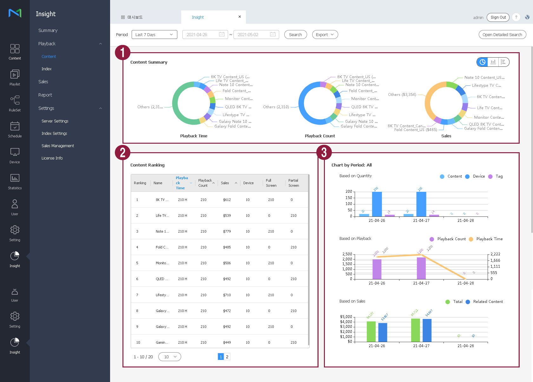Screen dimensions: 533x382
Task: Open the Last 7 Days period dropdown
Action: coord(154,34)
